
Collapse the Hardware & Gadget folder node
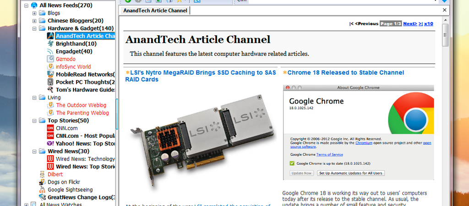click(x=34, y=28)
